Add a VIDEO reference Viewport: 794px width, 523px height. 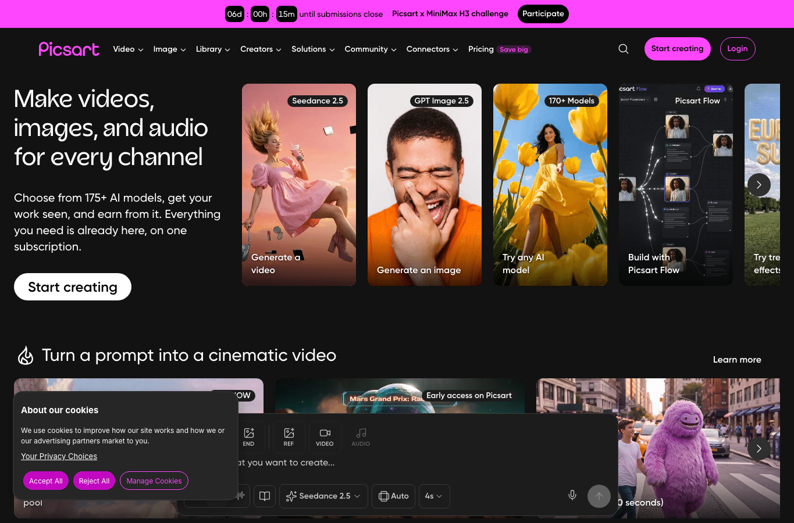click(325, 437)
